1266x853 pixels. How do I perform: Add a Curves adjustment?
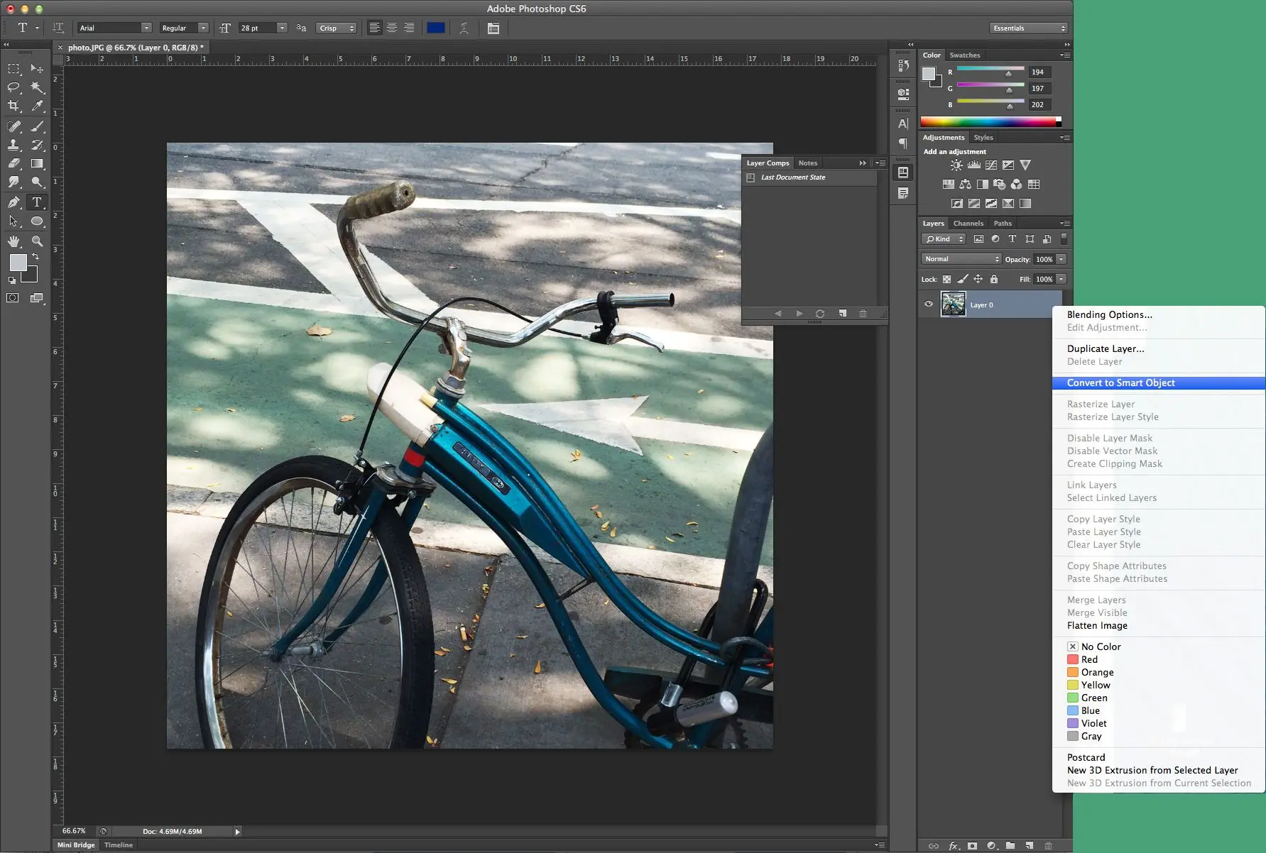(991, 165)
